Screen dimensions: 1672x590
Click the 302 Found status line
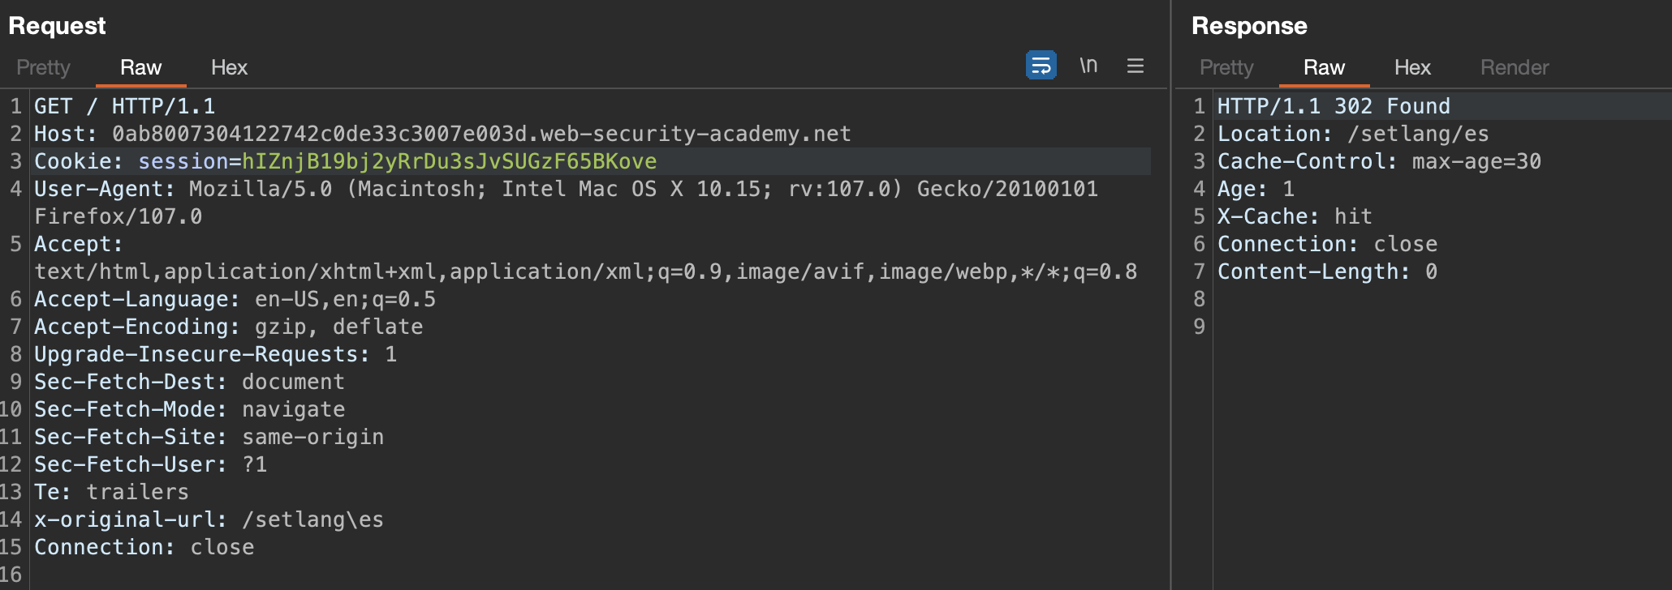click(x=1334, y=106)
